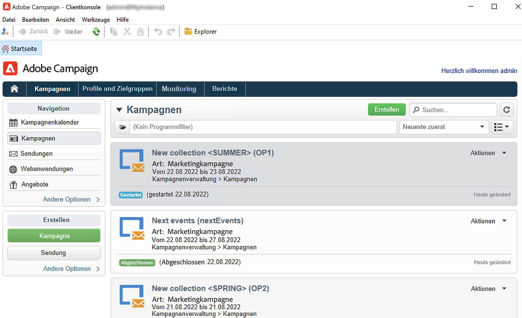The height and width of the screenshot is (318, 522).
Task: Open Webanwendungen in navigation panel
Action: point(46,169)
